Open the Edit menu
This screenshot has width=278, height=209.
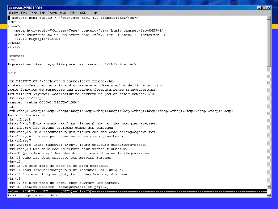[42, 13]
